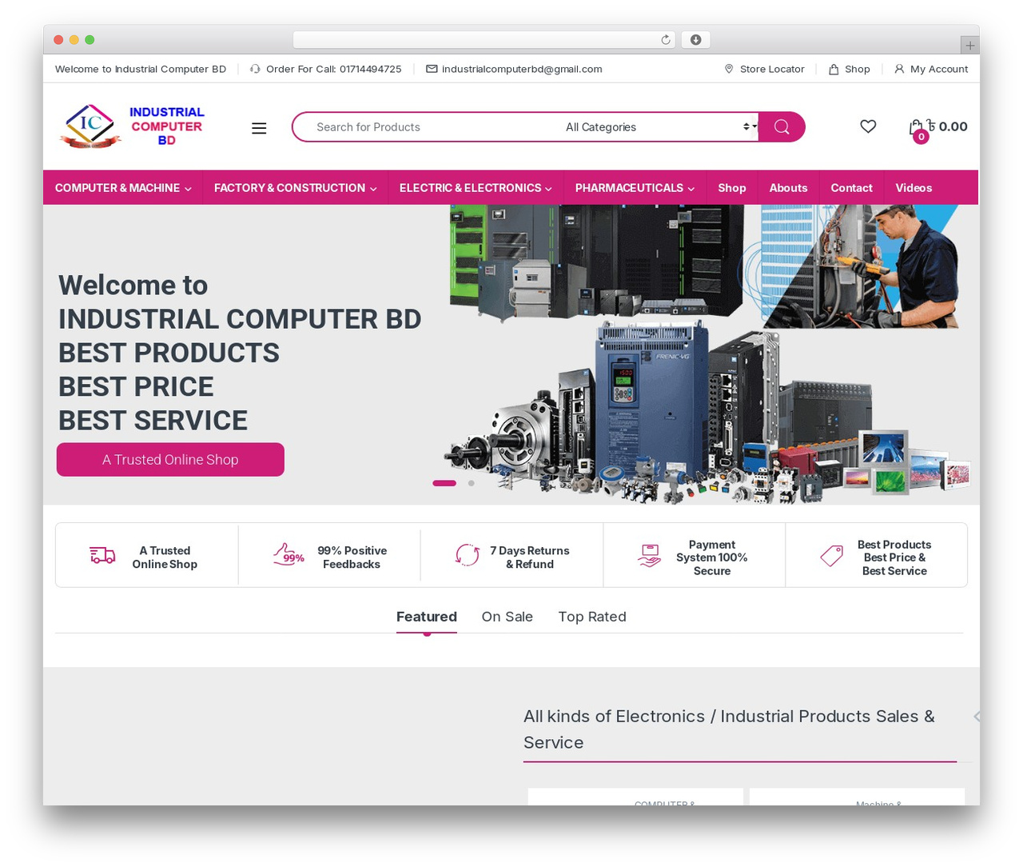Expand the Pharmaceuticals menu

coord(635,188)
